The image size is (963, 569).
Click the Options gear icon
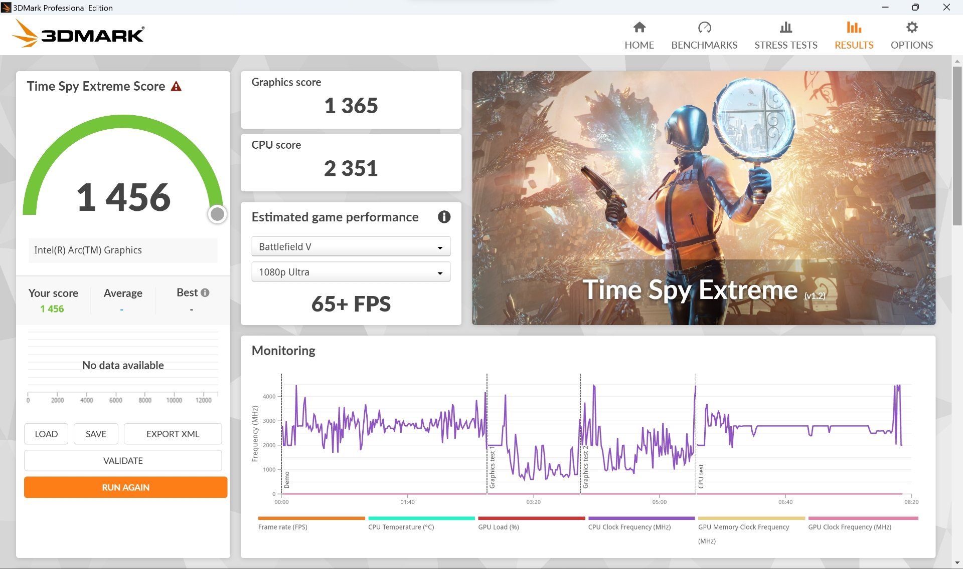912,27
